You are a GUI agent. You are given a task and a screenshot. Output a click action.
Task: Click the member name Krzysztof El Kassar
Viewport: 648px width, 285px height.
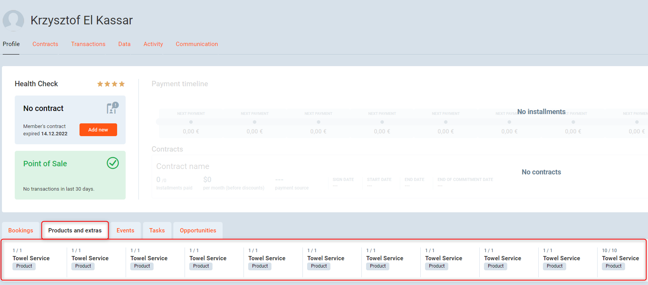pos(81,20)
